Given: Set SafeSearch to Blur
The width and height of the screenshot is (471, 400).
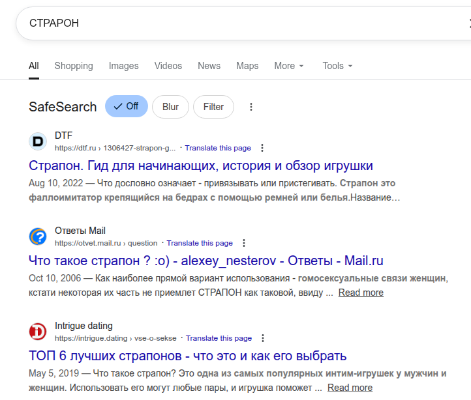Looking at the screenshot, I should click(170, 107).
